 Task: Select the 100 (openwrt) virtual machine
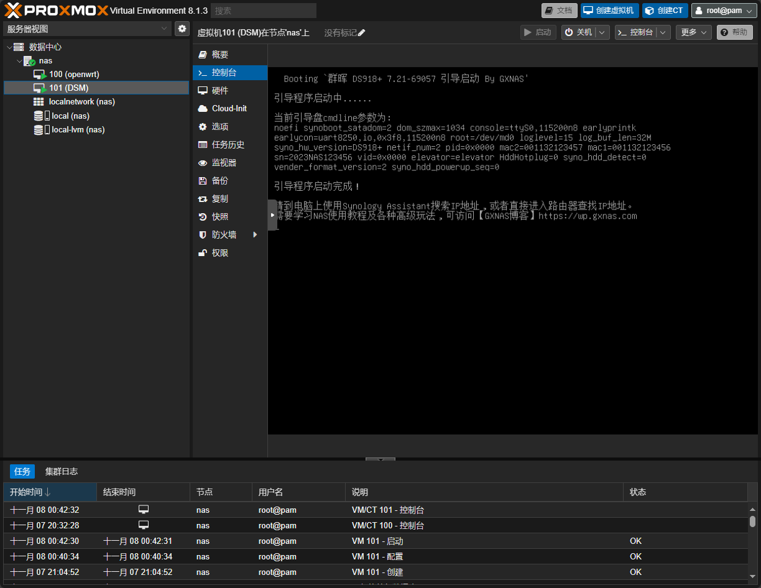(74, 75)
